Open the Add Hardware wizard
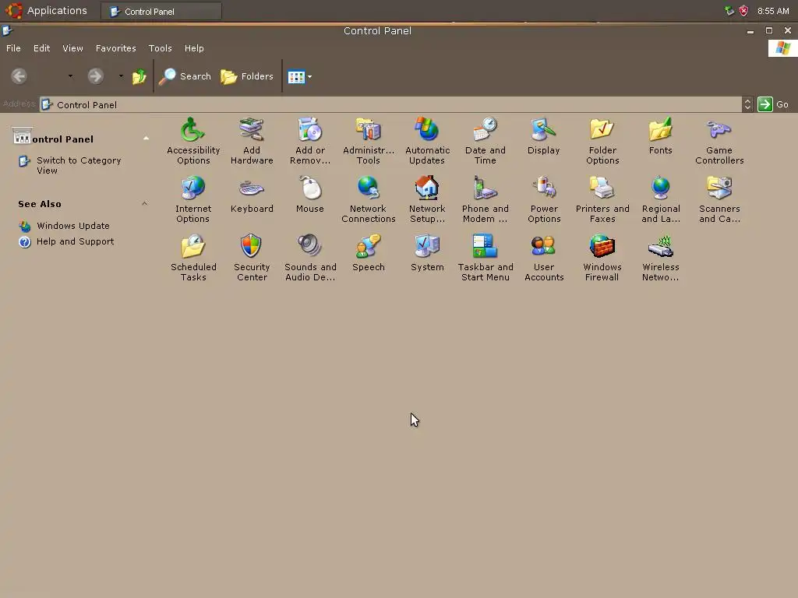 (252, 141)
